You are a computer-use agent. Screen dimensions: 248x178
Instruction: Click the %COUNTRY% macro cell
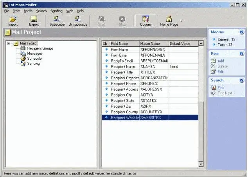pos(154,112)
